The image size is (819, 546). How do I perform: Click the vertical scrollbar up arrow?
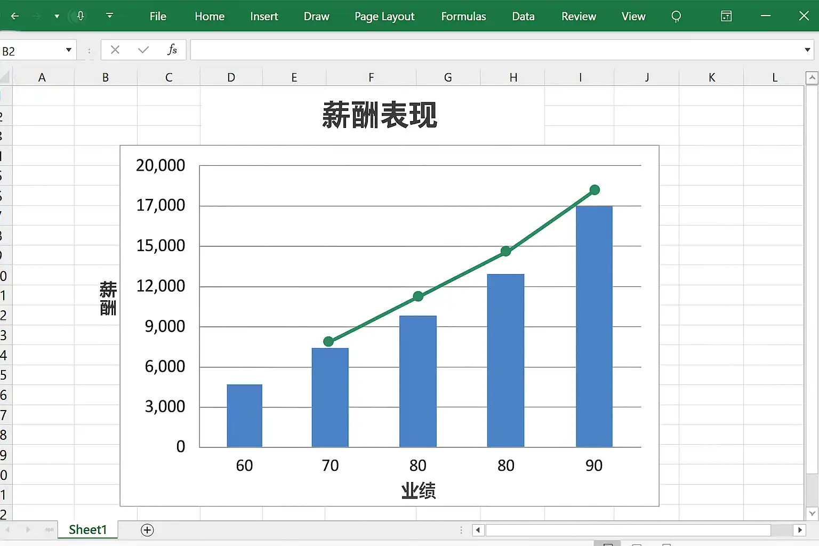point(812,78)
